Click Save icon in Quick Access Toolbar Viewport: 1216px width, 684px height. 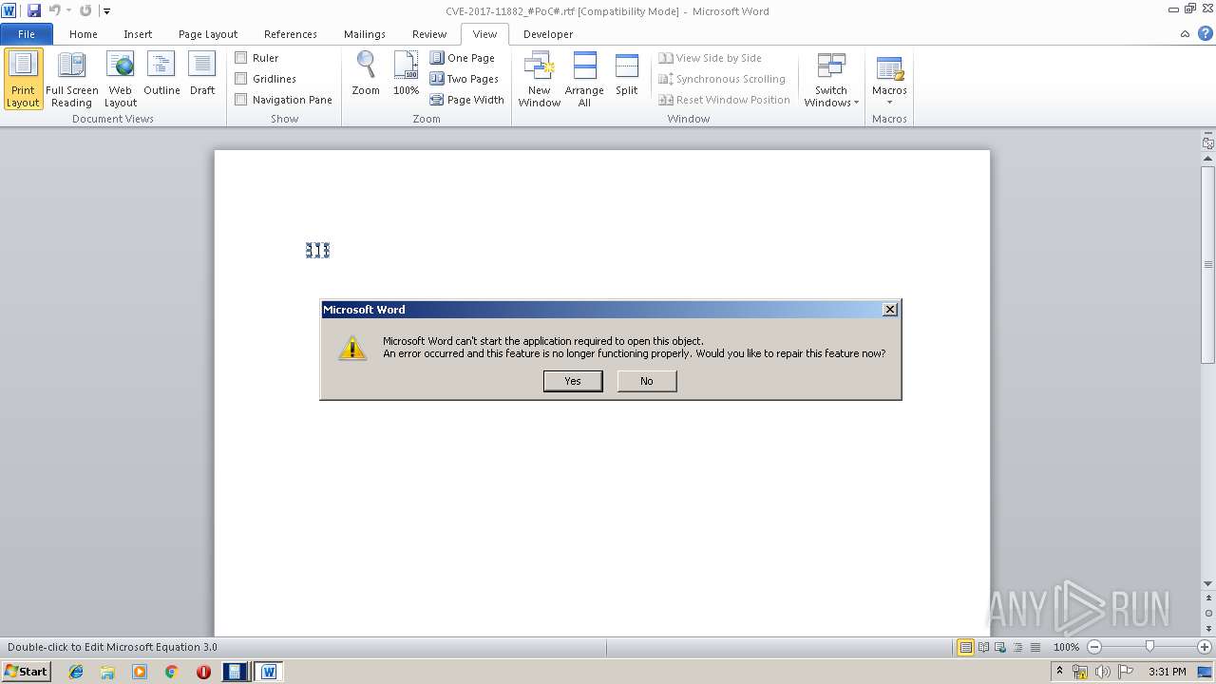point(34,10)
